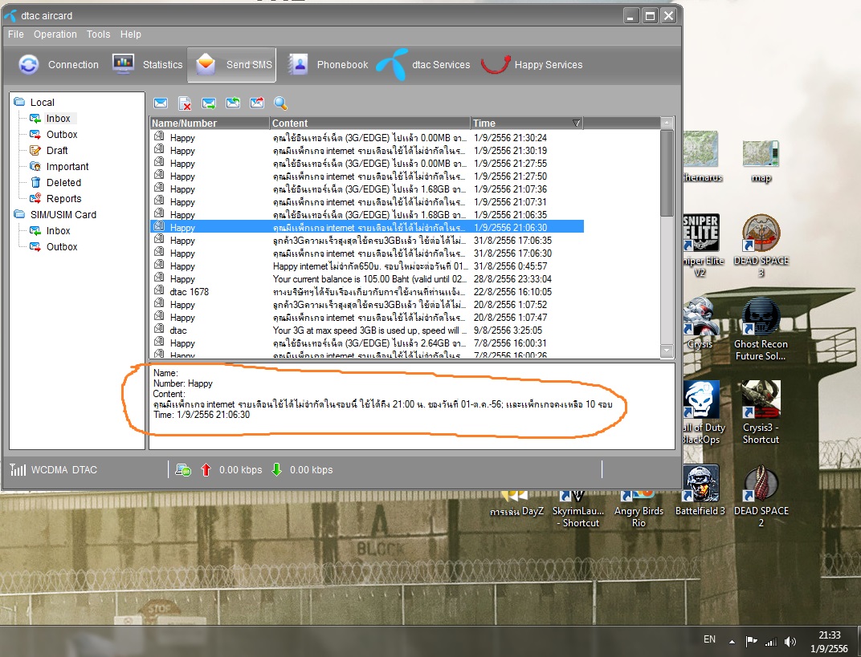The width and height of the screenshot is (861, 657).
Task: Open the File menu
Action: 16,34
